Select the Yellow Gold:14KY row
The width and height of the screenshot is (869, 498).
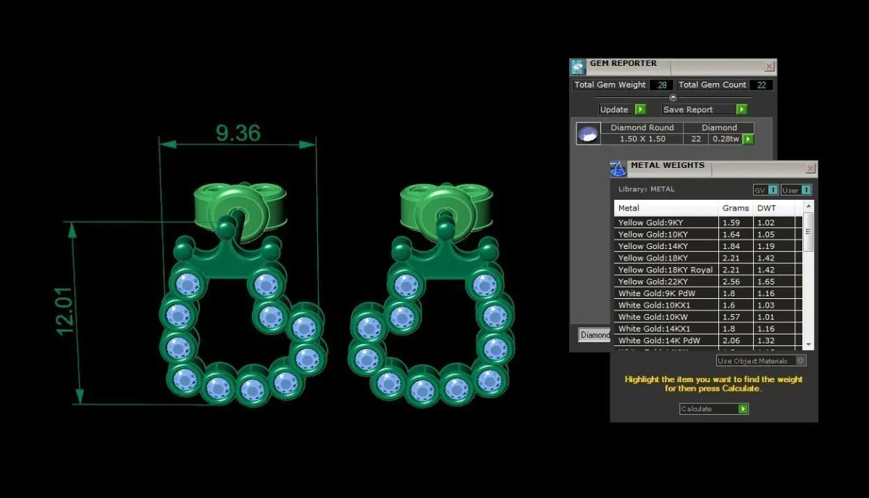click(709, 246)
